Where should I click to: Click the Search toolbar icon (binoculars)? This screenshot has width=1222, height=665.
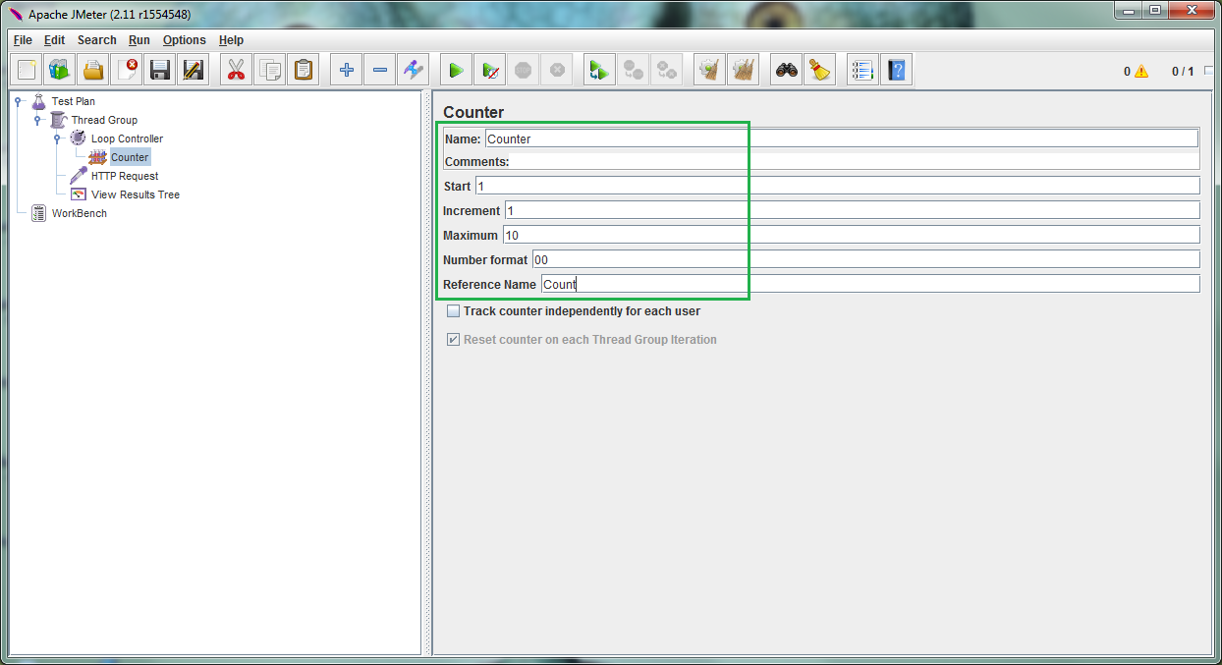click(x=785, y=69)
